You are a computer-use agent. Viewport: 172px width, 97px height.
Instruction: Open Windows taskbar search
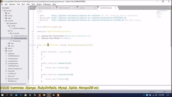pyautogui.click(x=7, y=95)
